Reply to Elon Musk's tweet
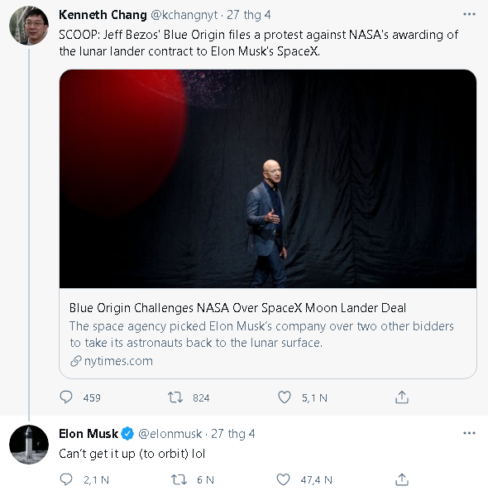 point(66,479)
